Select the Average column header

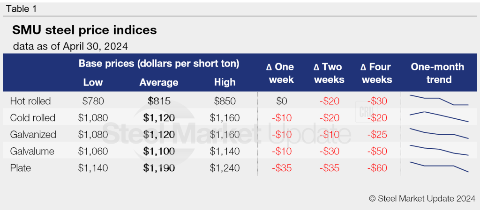159,82
